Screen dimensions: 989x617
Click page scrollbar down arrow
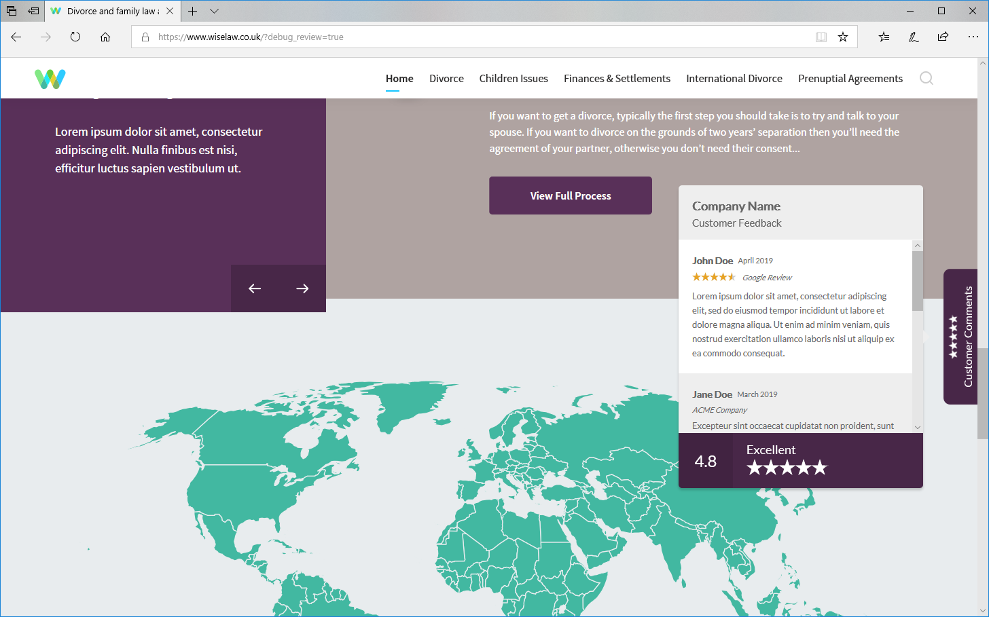coord(983,612)
